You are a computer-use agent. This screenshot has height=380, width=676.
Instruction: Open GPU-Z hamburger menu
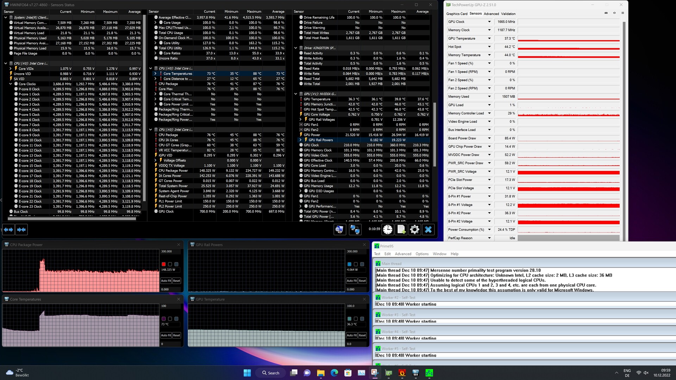click(622, 13)
